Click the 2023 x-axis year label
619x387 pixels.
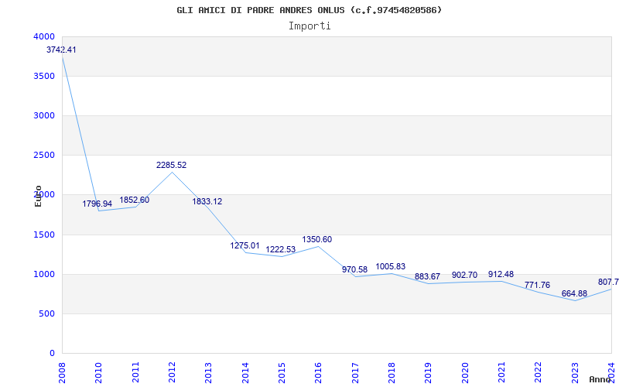[x=575, y=373]
